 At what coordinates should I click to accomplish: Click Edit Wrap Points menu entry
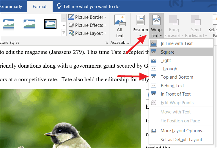[x=181, y=102]
